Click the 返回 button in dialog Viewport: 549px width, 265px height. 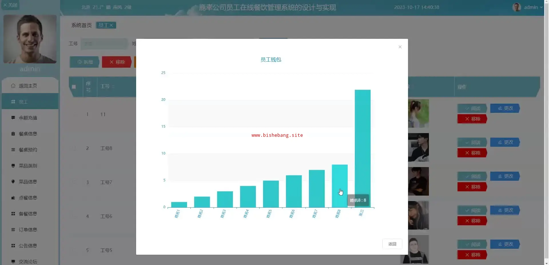point(392,244)
